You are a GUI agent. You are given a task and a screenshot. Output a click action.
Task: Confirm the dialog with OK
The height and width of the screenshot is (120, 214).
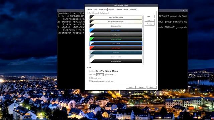(152, 87)
